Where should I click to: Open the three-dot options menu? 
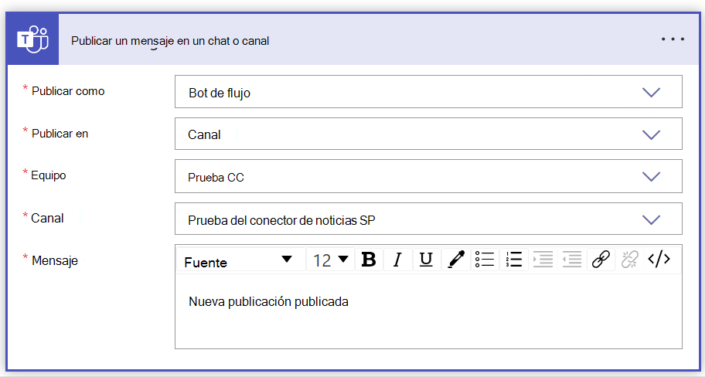673,39
